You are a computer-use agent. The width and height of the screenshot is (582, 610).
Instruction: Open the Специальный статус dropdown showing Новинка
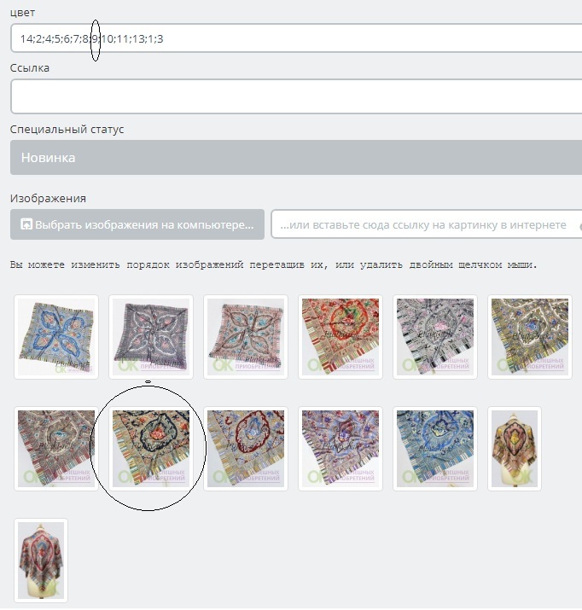(x=296, y=158)
